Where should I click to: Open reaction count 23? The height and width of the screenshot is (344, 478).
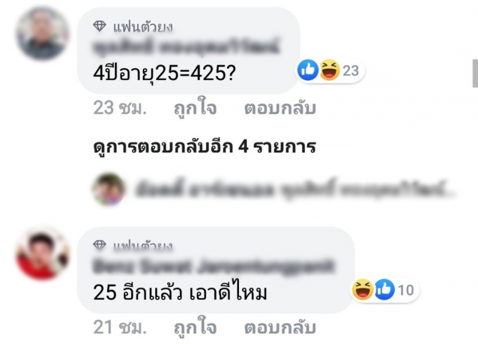pyautogui.click(x=351, y=70)
